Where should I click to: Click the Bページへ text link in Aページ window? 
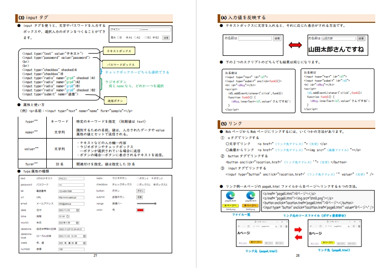click(x=243, y=243)
